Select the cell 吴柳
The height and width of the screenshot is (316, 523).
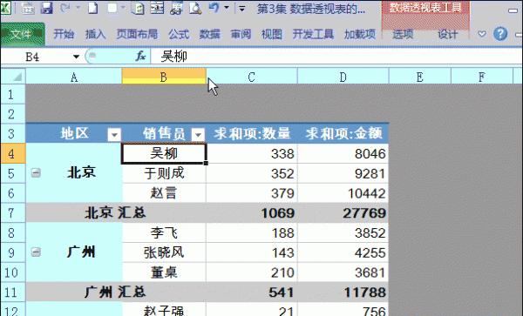pos(164,153)
